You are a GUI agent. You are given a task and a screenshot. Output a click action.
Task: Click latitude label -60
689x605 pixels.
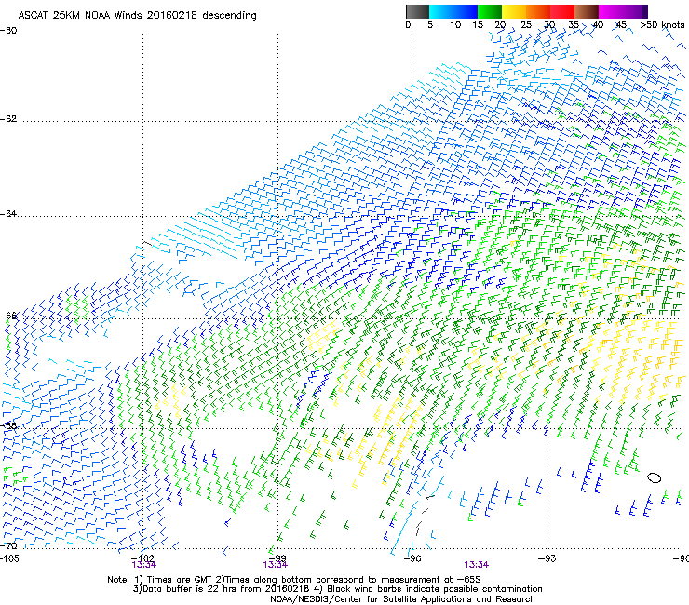pyautogui.click(x=8, y=31)
